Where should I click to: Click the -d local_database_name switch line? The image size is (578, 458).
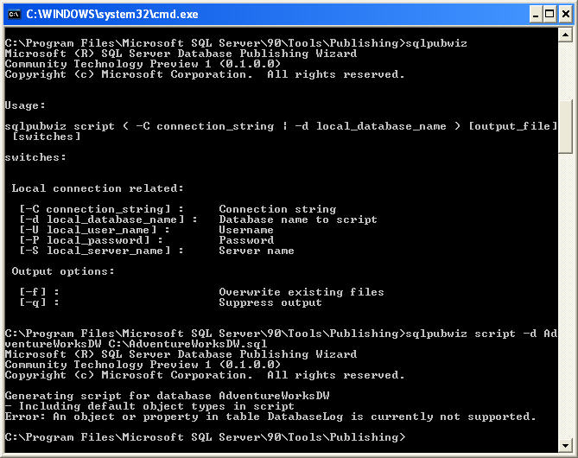coord(198,219)
